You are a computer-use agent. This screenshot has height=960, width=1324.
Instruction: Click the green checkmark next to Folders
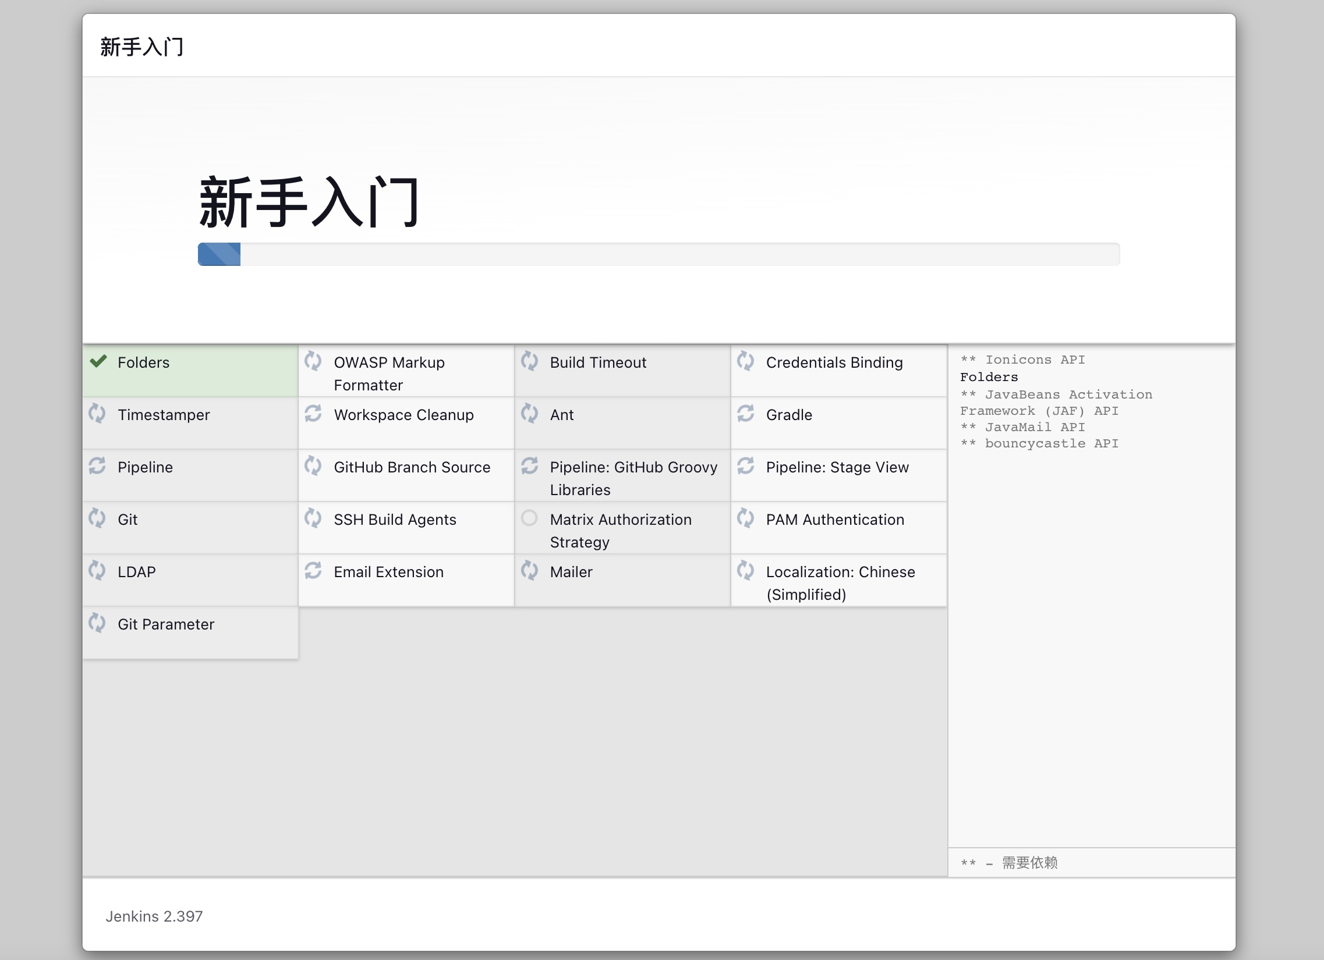98,361
